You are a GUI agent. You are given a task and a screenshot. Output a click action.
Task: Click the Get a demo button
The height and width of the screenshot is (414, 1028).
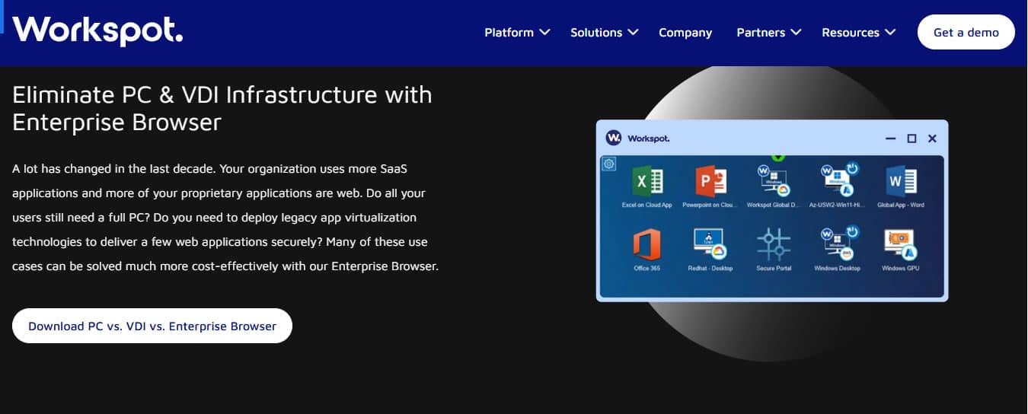pyautogui.click(x=966, y=32)
